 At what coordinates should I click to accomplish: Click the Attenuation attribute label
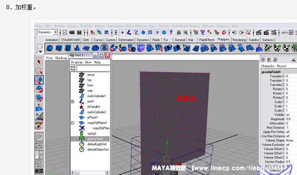click(x=277, y=123)
